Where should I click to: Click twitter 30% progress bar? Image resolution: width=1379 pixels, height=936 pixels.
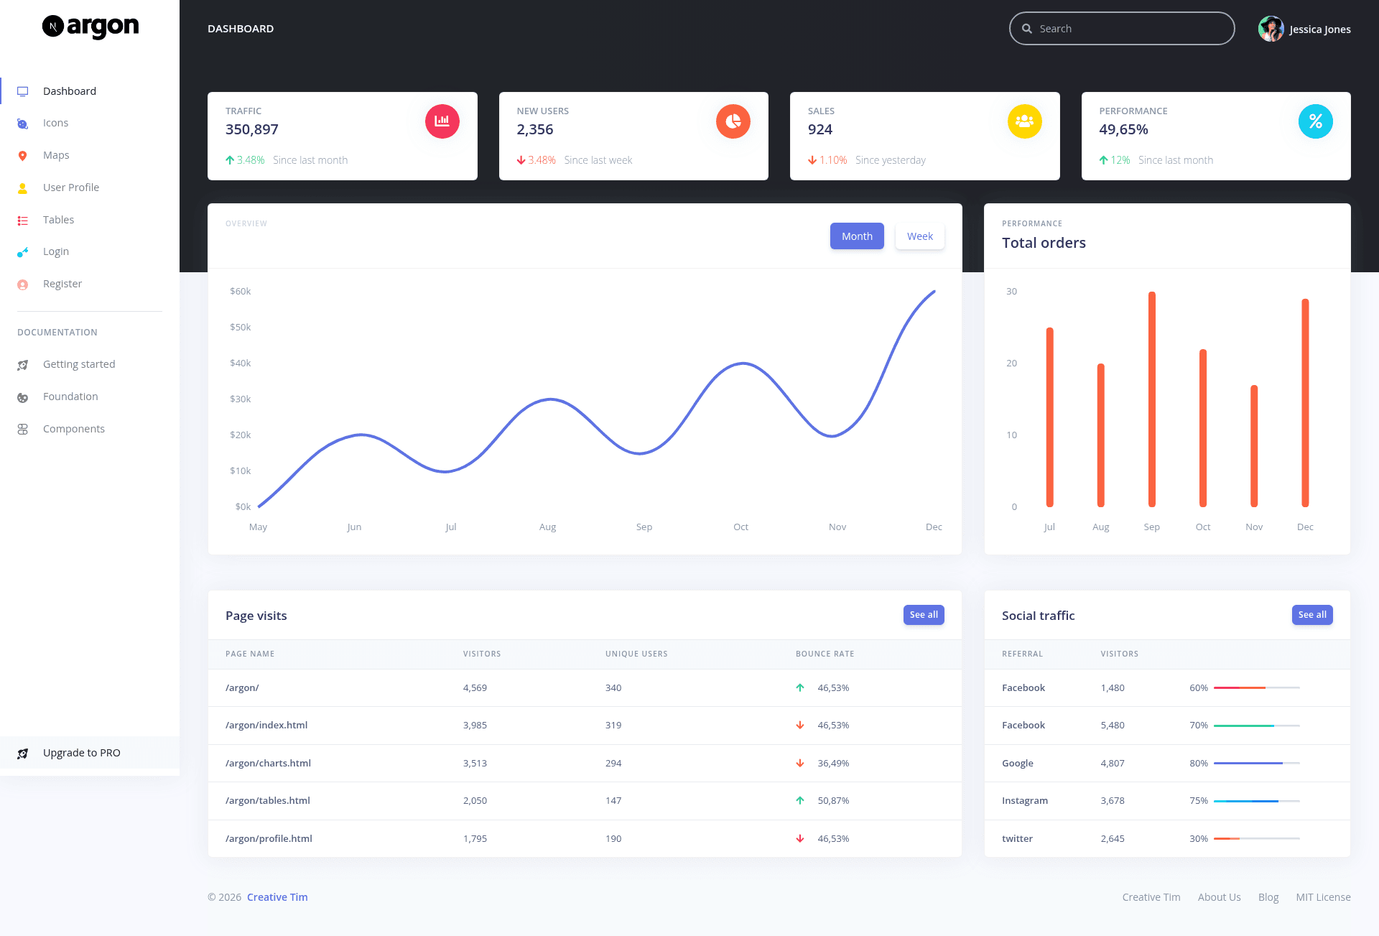tap(1257, 838)
